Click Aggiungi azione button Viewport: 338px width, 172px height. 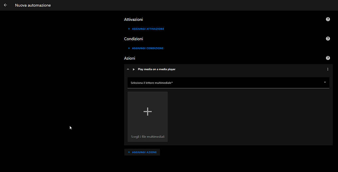click(142, 152)
